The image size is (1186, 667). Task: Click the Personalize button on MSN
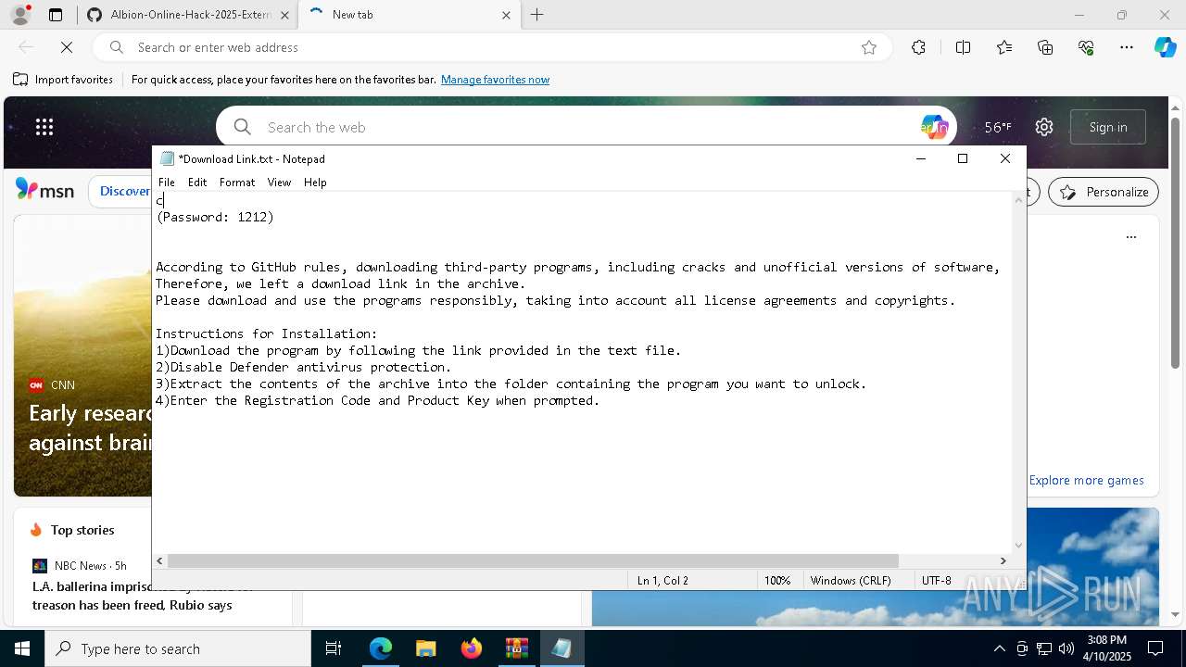tap(1104, 192)
